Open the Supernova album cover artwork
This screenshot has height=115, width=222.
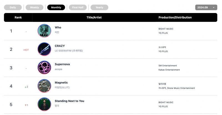coord(44,67)
